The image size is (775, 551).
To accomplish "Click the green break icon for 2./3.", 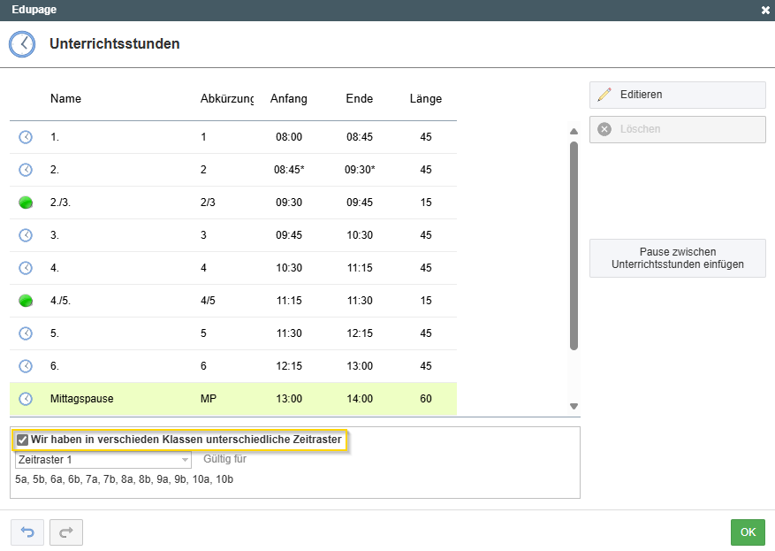I will [26, 203].
